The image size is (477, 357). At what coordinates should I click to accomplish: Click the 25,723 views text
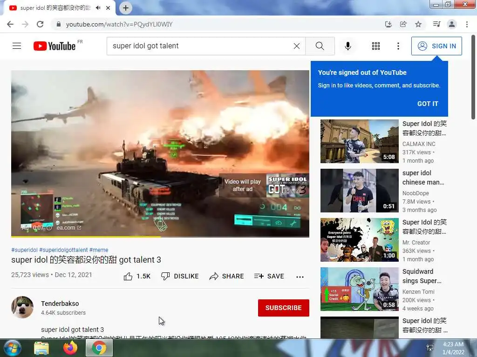tap(30, 275)
